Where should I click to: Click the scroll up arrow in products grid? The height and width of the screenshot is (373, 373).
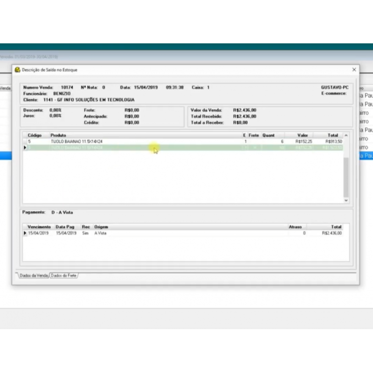coord(346,135)
